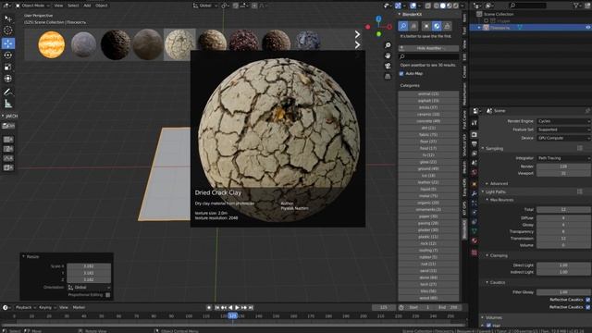Select the Measure tool
The height and width of the screenshot is (333, 592).
click(8, 104)
